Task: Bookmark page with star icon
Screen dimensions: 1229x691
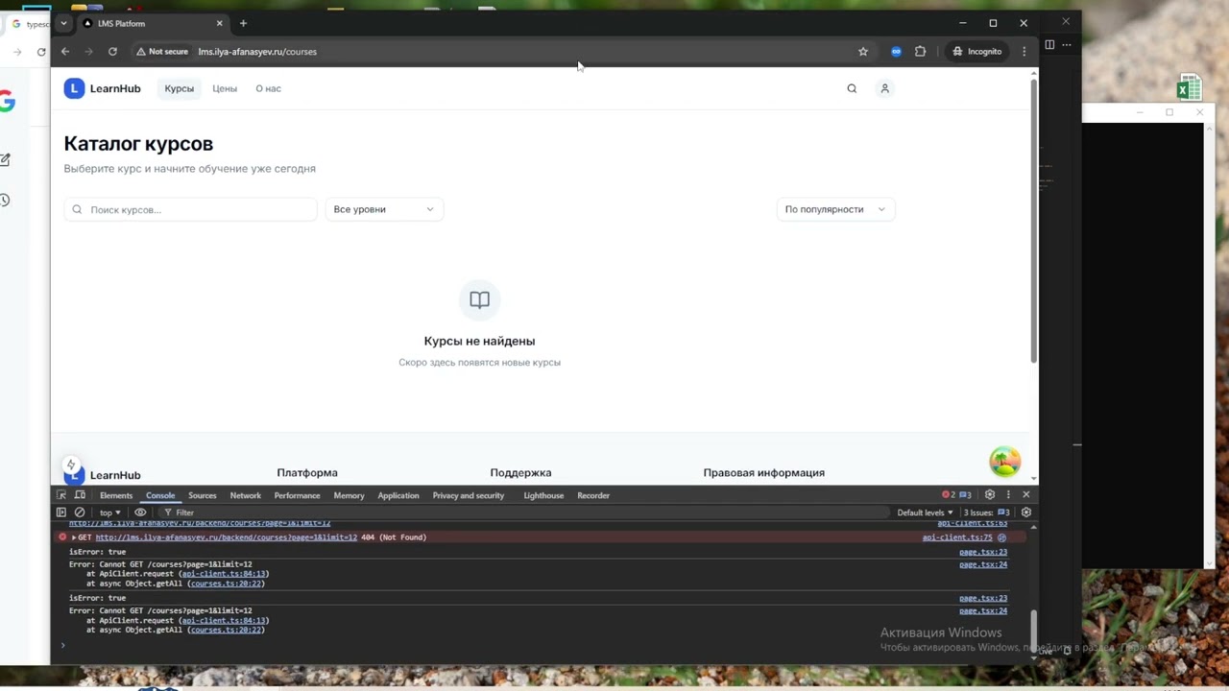Action: (863, 52)
